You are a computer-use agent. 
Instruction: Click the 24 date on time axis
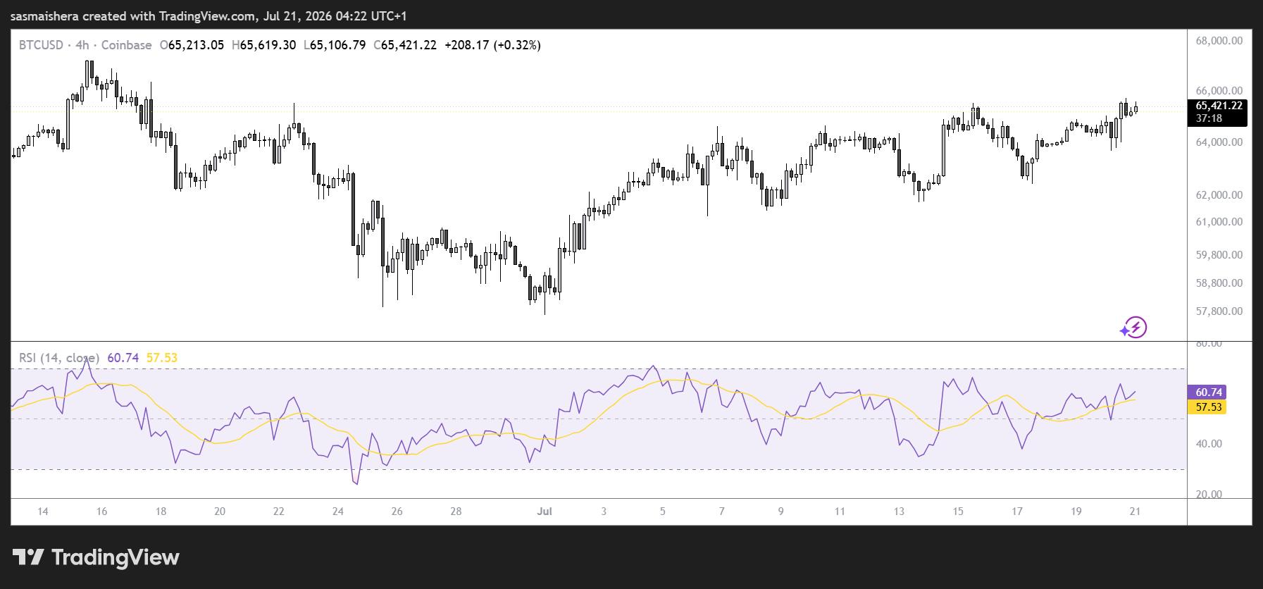click(338, 512)
